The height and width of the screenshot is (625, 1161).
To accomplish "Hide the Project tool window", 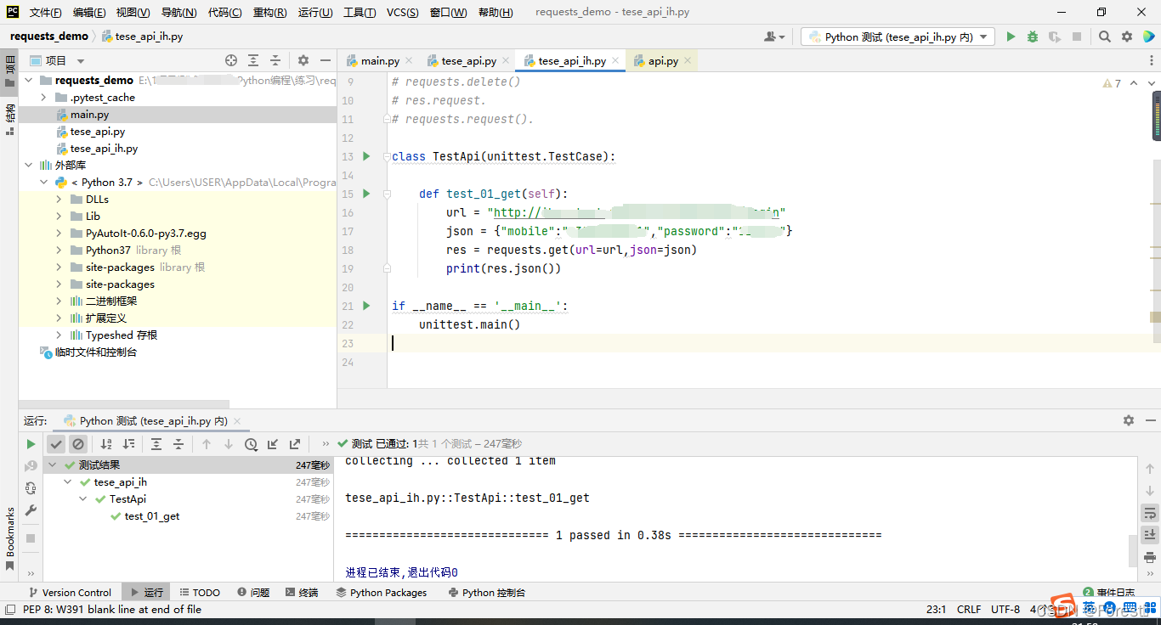I will (326, 60).
